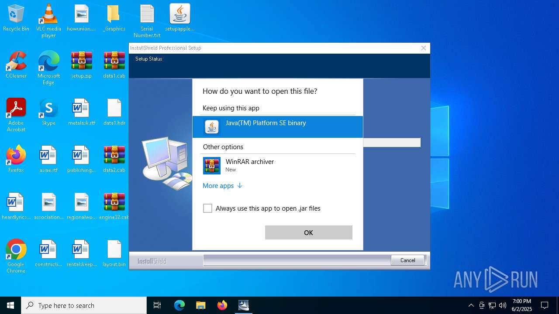This screenshot has height=314, width=559.
Task: Select the metalask.rtf document icon
Action: coord(81,113)
